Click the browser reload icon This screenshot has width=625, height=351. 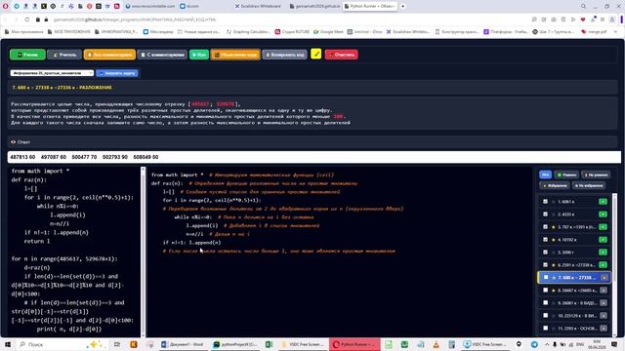click(27, 19)
